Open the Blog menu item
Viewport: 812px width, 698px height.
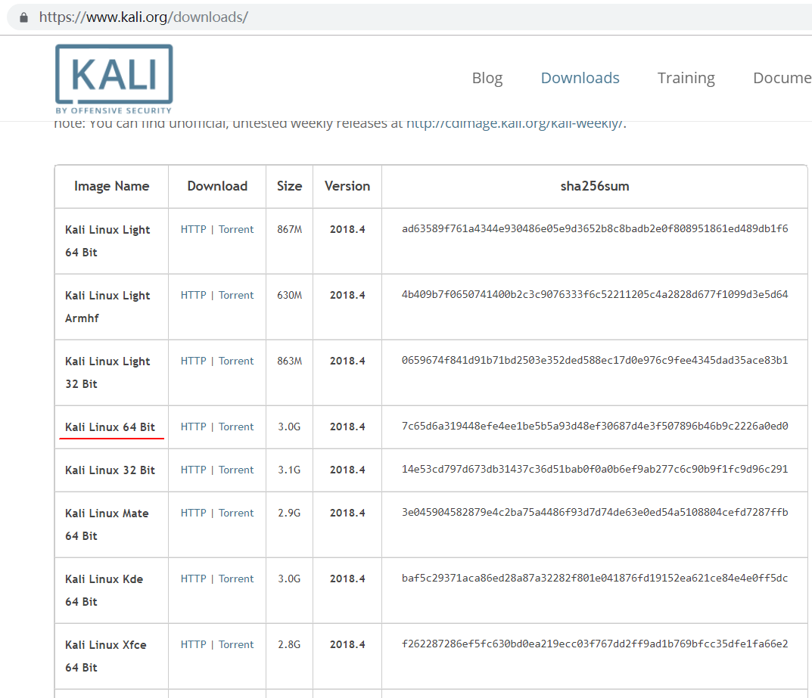(487, 78)
